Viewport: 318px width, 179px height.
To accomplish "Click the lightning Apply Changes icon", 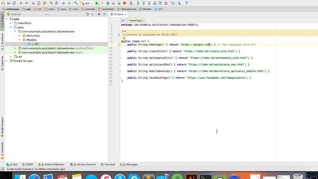I will (102, 3).
